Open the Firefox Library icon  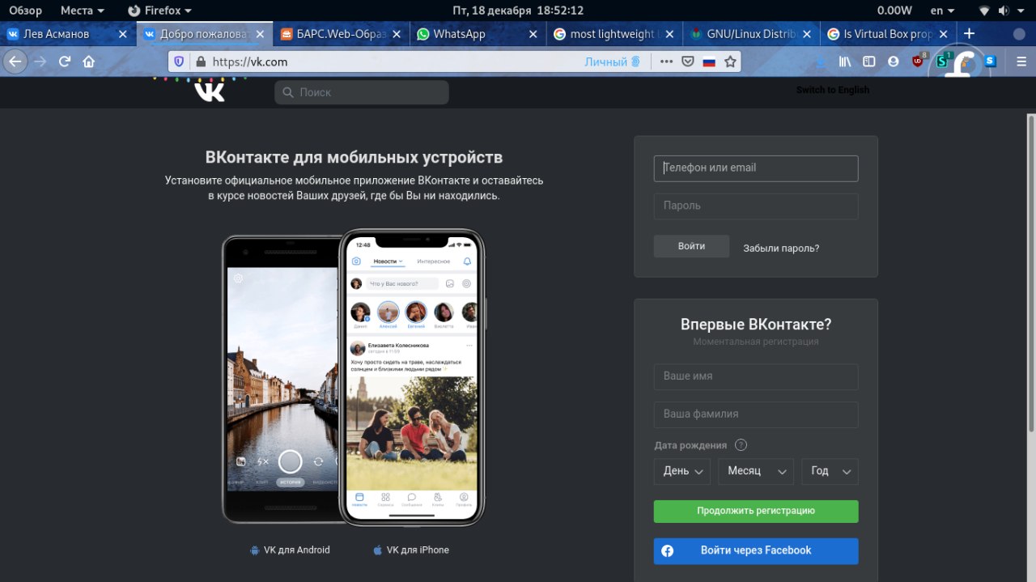point(844,62)
